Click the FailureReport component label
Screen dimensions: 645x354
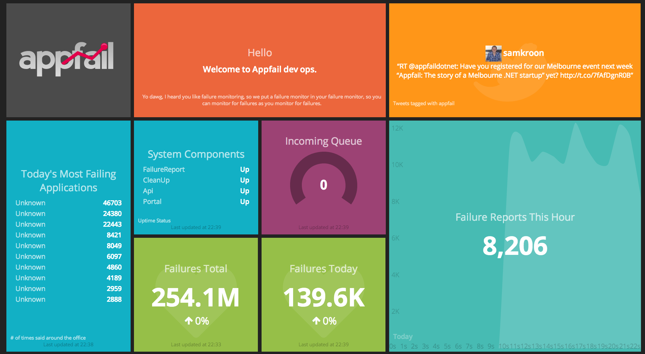tap(164, 169)
